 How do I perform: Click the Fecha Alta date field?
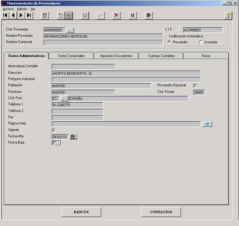pos(60,137)
